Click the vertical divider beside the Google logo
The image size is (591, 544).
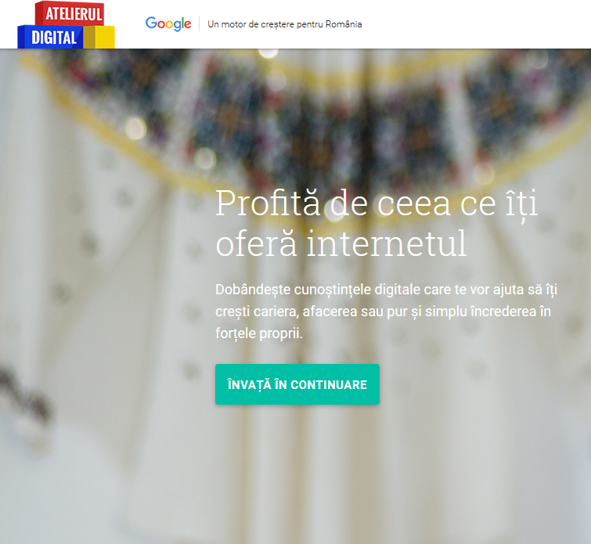tap(199, 23)
